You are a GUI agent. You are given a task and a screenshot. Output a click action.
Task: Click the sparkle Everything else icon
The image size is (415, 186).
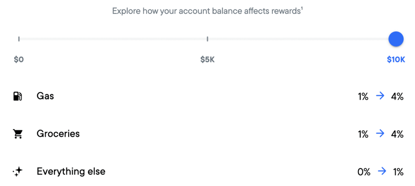coord(18,172)
